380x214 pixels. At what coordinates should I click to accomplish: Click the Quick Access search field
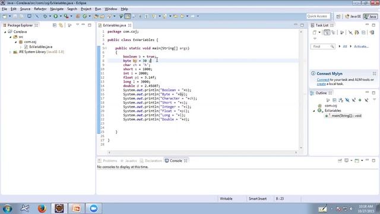318,16
